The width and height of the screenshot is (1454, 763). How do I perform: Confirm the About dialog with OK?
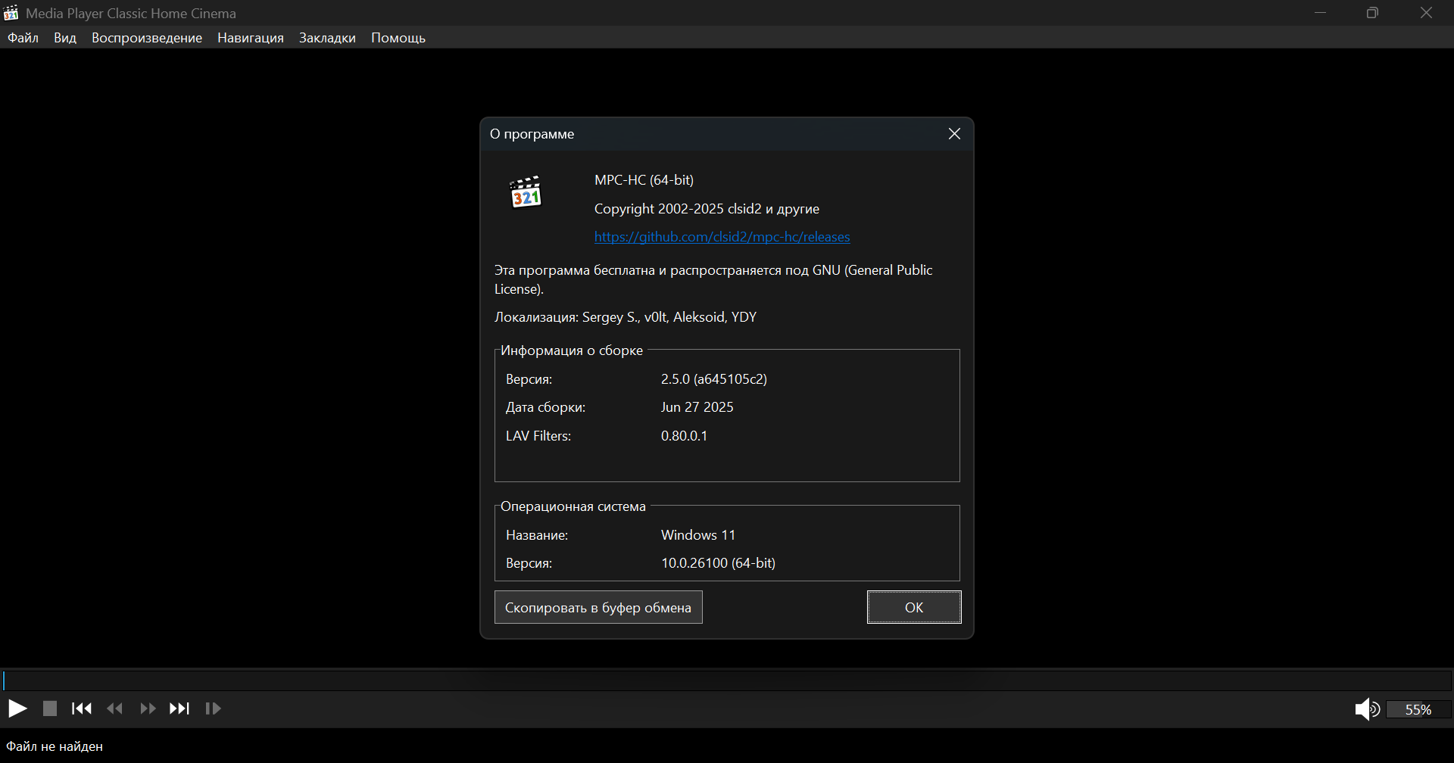[x=914, y=607]
